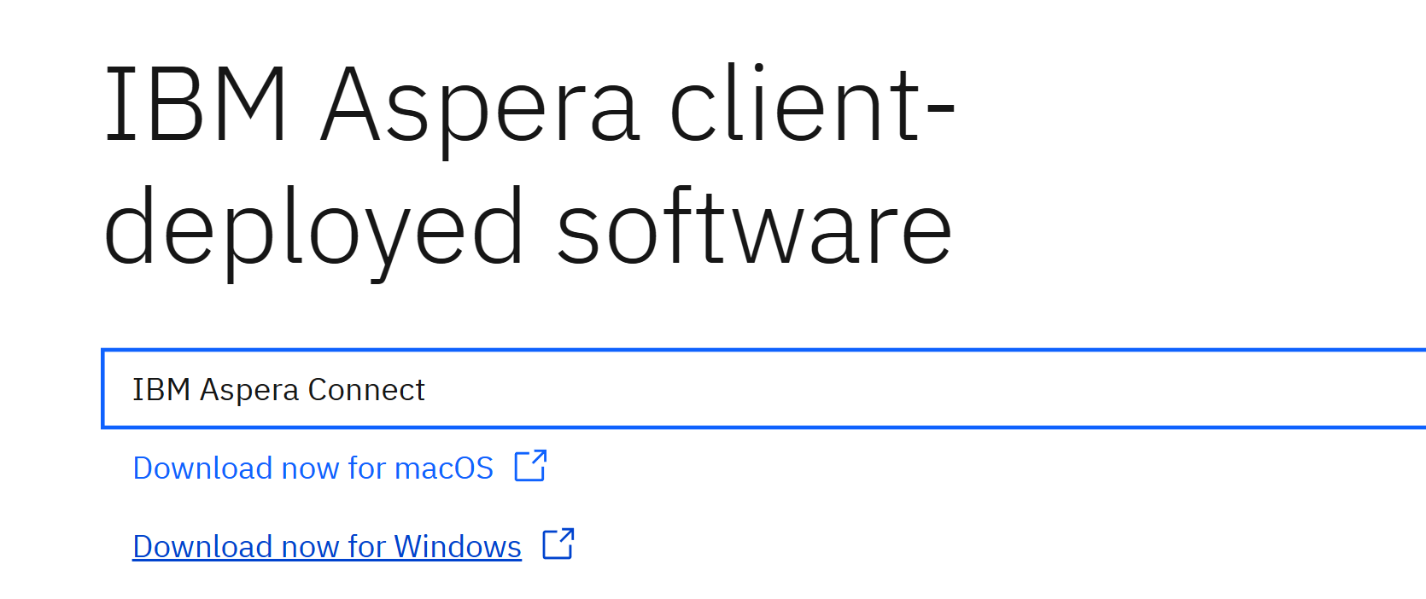Click the underlined Windows download link

point(327,547)
